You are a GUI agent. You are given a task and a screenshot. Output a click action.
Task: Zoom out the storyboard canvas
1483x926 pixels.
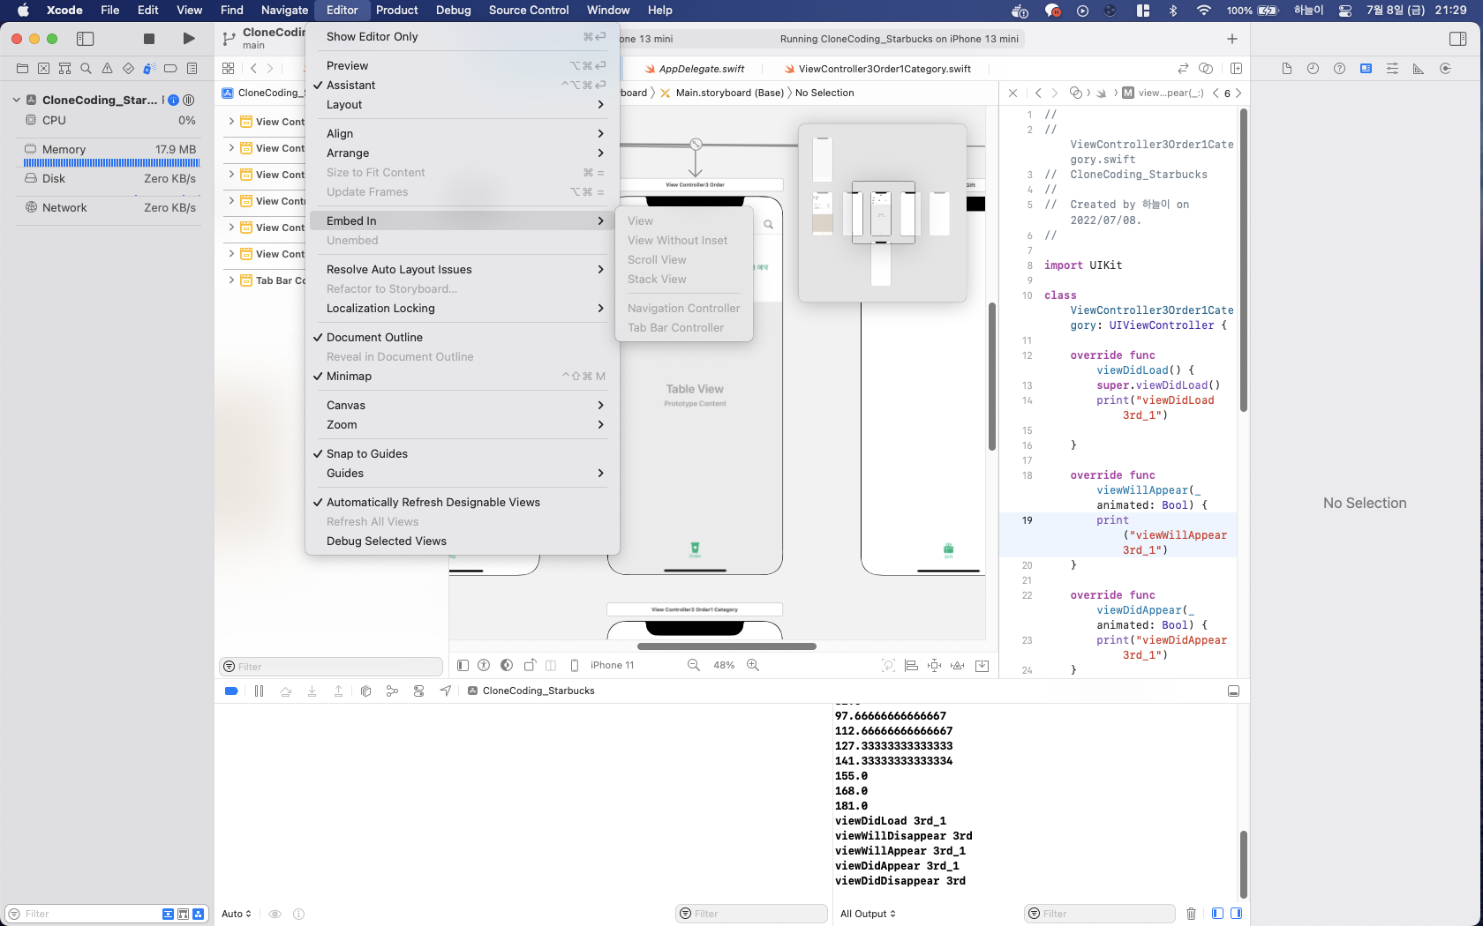click(694, 665)
